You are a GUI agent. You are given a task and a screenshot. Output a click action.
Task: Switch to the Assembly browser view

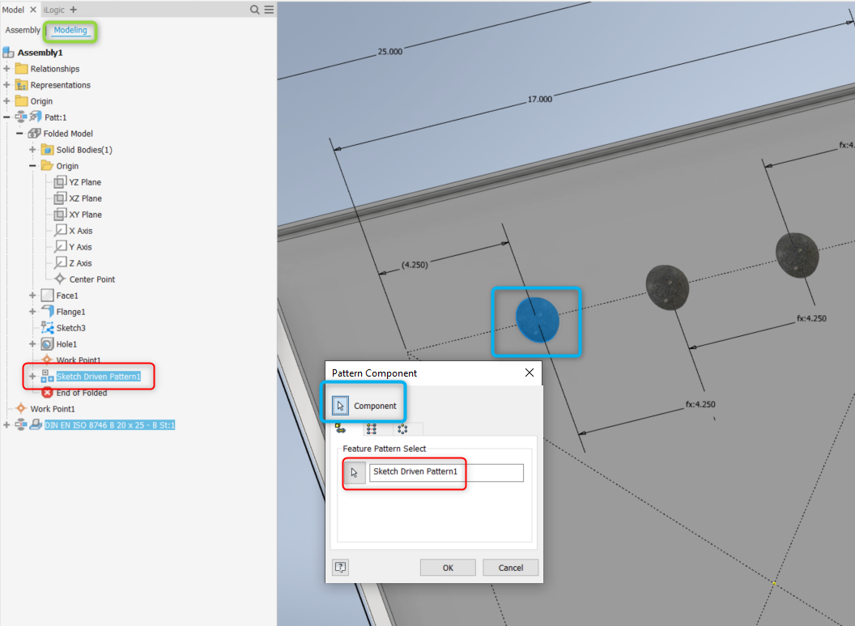(23, 31)
